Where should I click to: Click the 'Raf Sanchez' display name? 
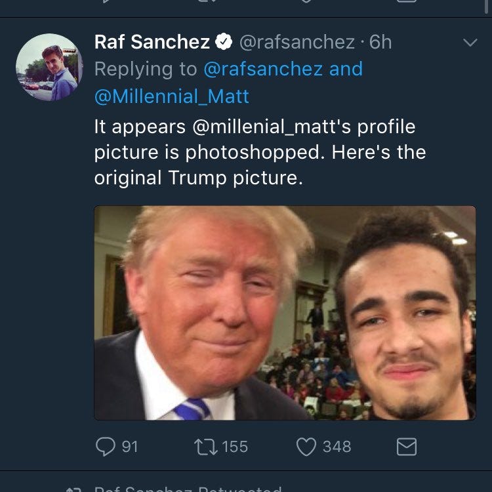(x=152, y=43)
